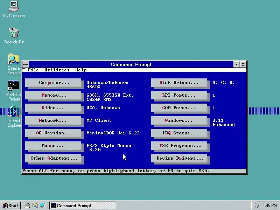Minimize the window with the down-arrow button
This screenshot has width=280, height=210.
click(x=236, y=64)
